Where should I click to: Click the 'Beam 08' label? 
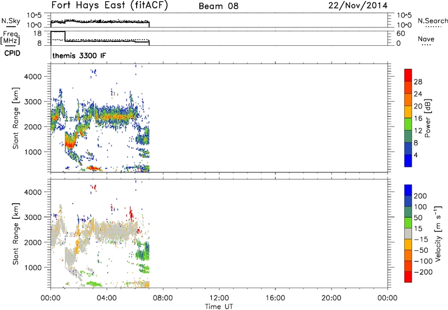coord(218,6)
